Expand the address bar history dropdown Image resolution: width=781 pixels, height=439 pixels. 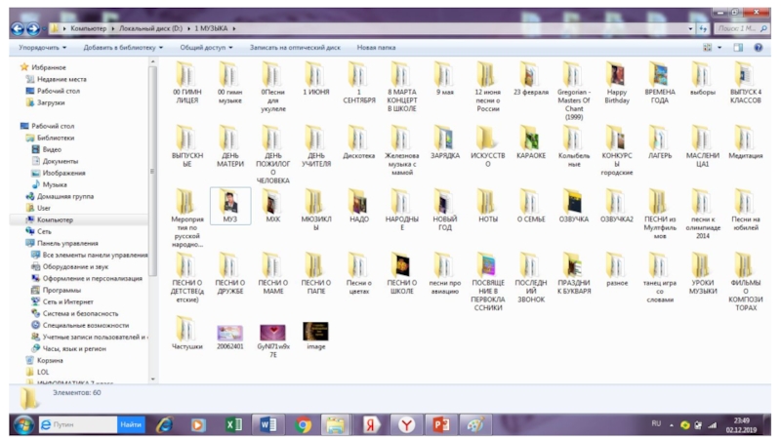click(690, 29)
